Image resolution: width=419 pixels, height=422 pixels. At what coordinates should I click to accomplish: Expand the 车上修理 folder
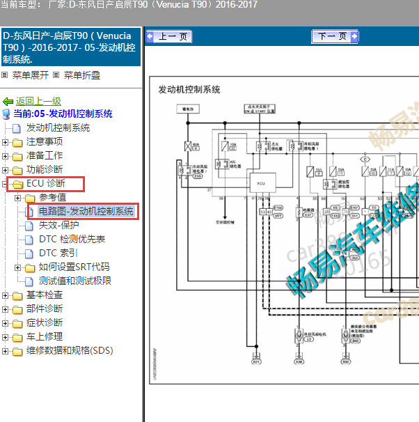pyautogui.click(x=5, y=338)
